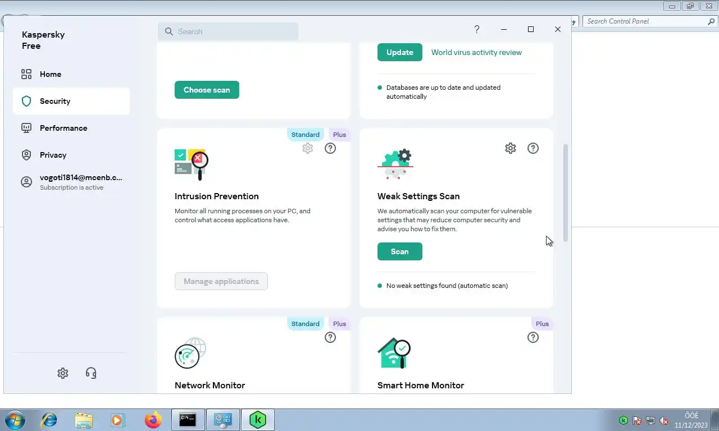Screen dimensions: 719x431
Task: Click the Smart Home Monitor house icon
Action: [x=394, y=353]
